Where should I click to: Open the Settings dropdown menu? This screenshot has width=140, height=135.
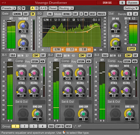pyautogui.click(x=131, y=8)
